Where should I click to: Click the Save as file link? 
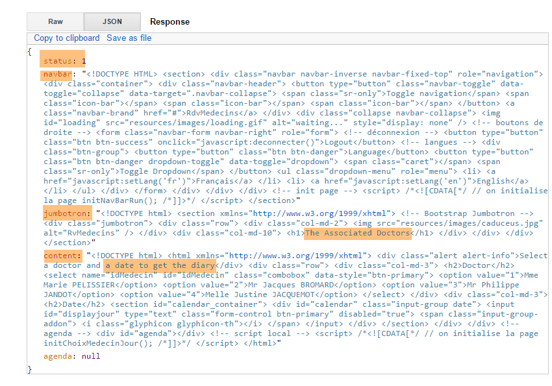[129, 38]
